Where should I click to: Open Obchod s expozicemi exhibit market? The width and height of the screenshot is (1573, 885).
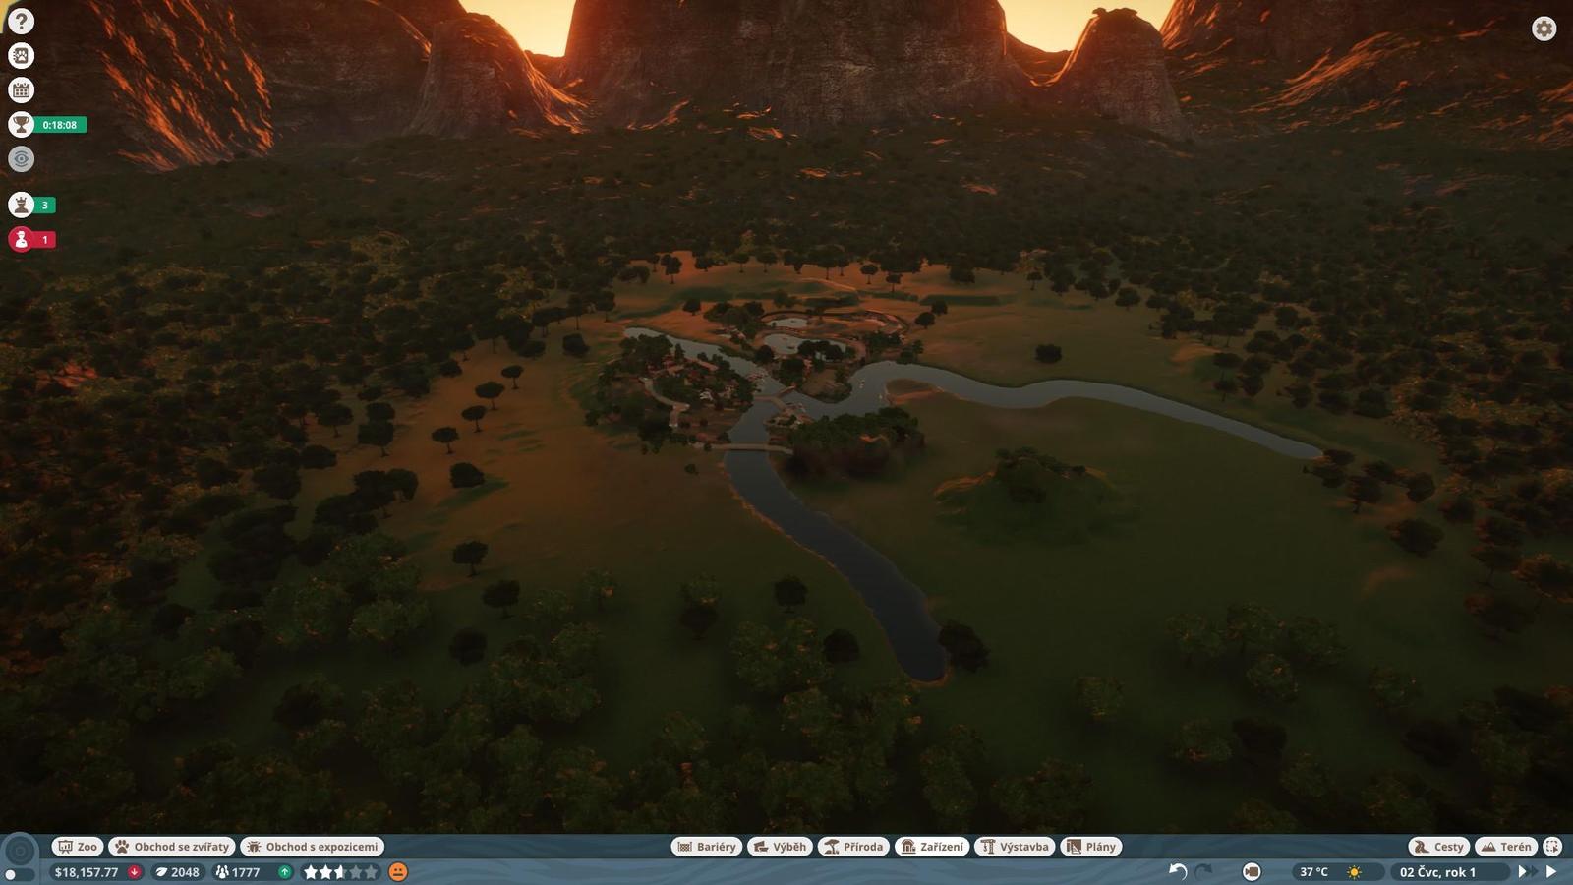[312, 847]
